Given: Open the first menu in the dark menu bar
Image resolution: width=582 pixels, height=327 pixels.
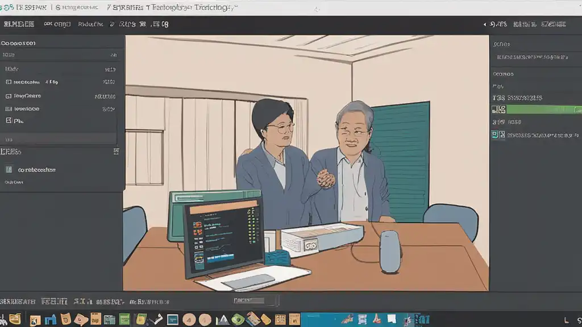Looking at the screenshot, I should (x=19, y=24).
